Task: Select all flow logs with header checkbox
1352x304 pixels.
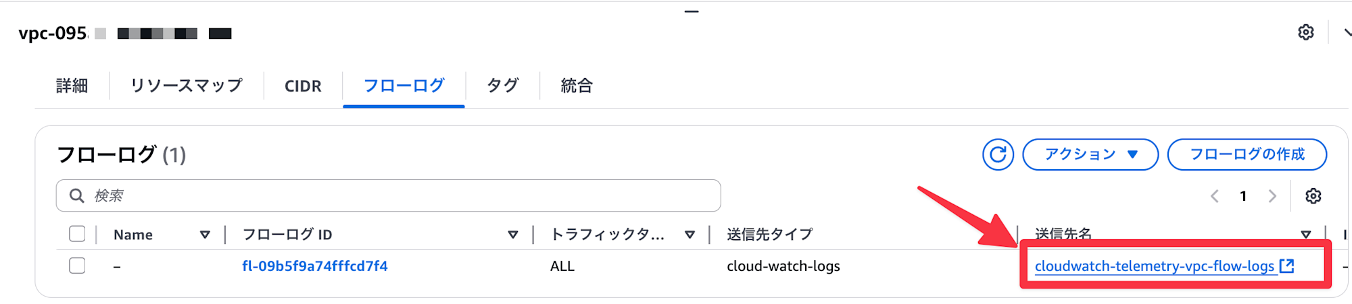Action: [77, 234]
